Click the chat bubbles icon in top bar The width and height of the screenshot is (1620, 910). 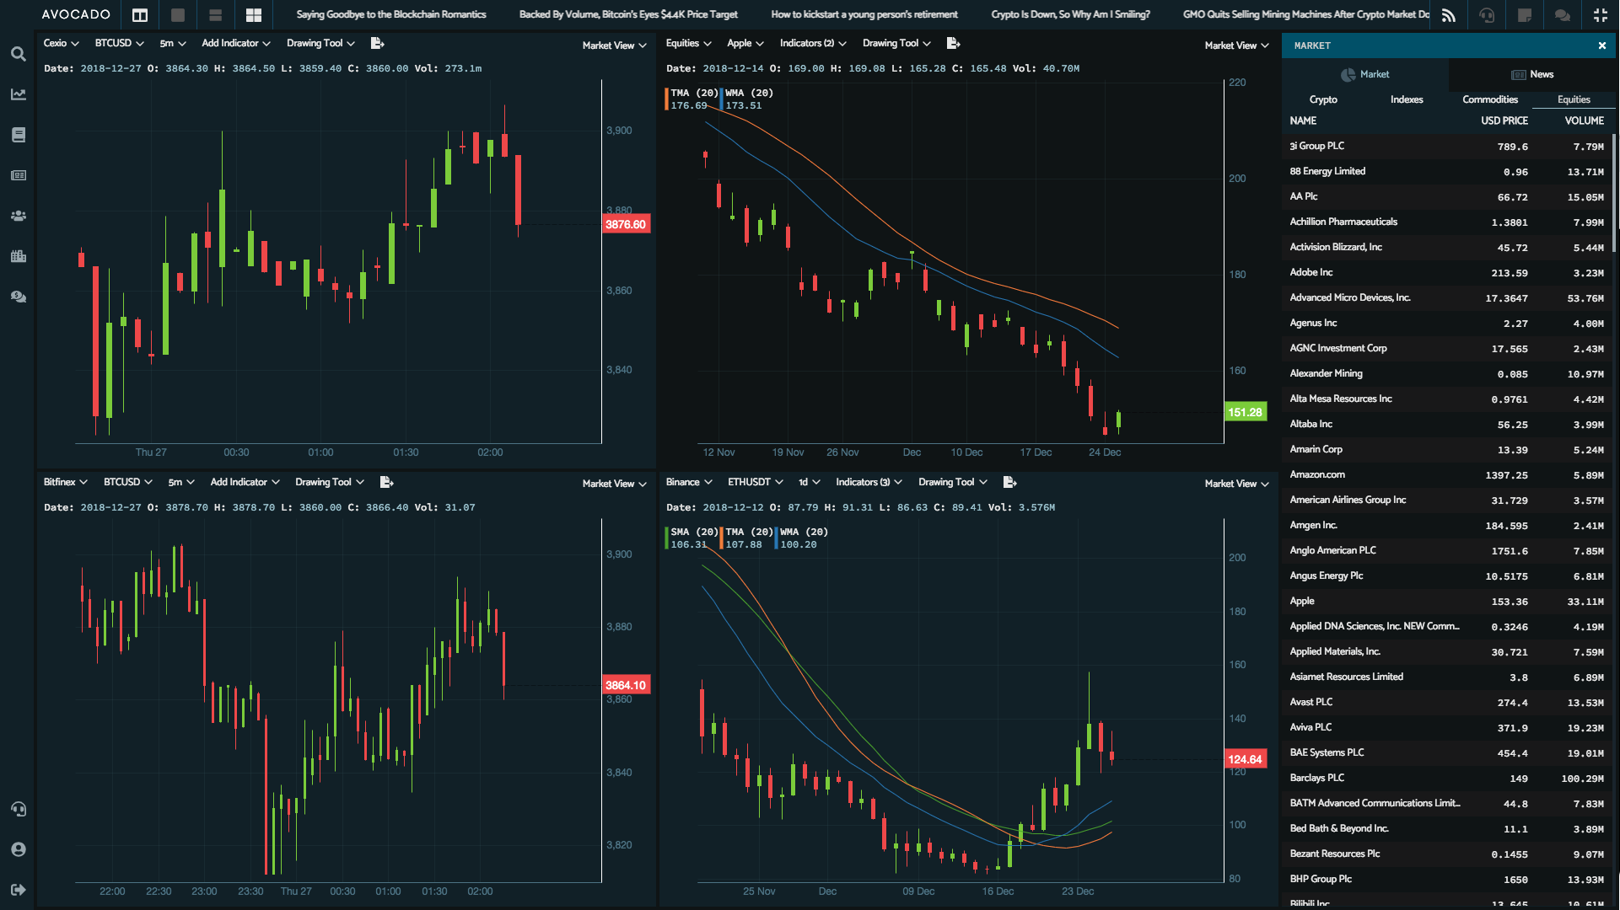(x=1562, y=15)
